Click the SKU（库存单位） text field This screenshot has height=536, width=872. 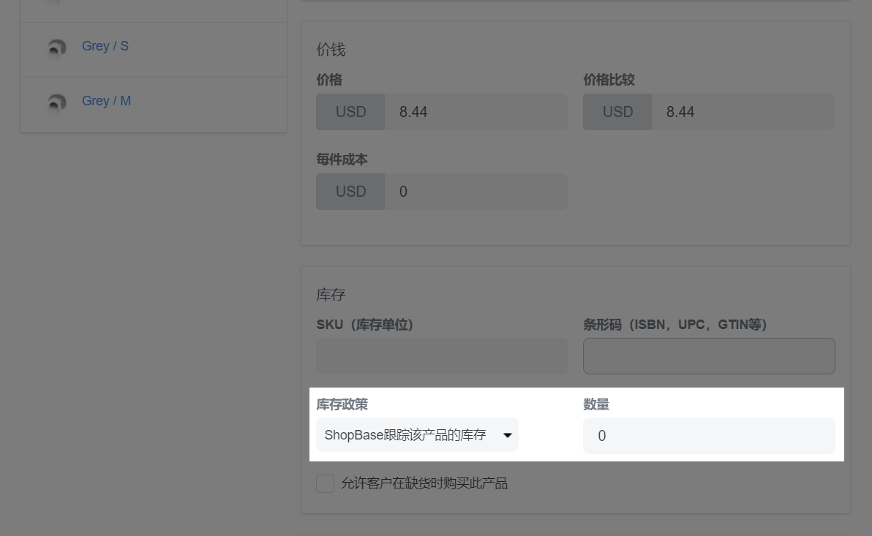coord(442,356)
